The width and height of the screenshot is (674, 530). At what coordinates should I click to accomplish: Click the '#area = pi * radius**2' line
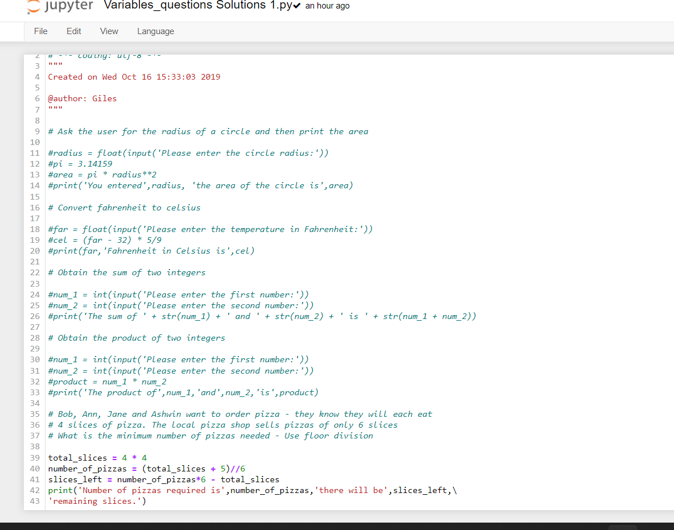(x=102, y=175)
